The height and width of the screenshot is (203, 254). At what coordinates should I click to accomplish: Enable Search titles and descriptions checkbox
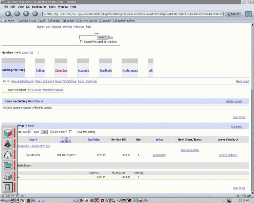tap(81, 42)
